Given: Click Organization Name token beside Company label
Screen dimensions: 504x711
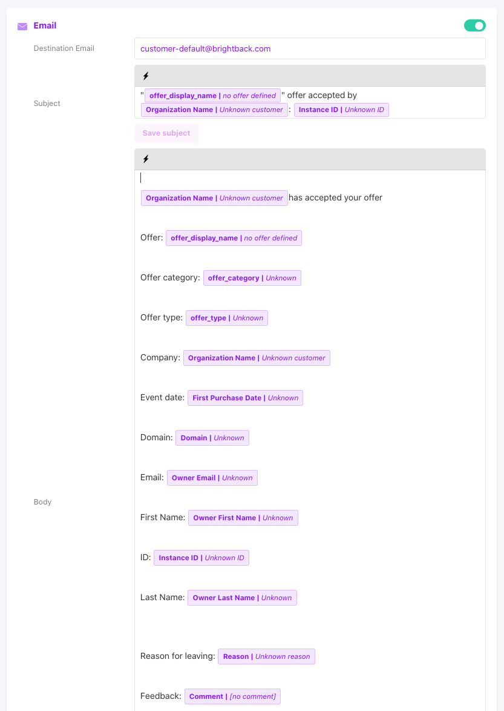Looking at the screenshot, I should (x=257, y=358).
